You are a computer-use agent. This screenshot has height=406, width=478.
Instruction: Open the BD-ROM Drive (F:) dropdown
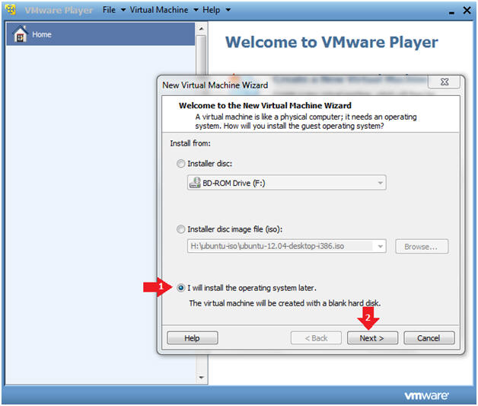pyautogui.click(x=286, y=182)
